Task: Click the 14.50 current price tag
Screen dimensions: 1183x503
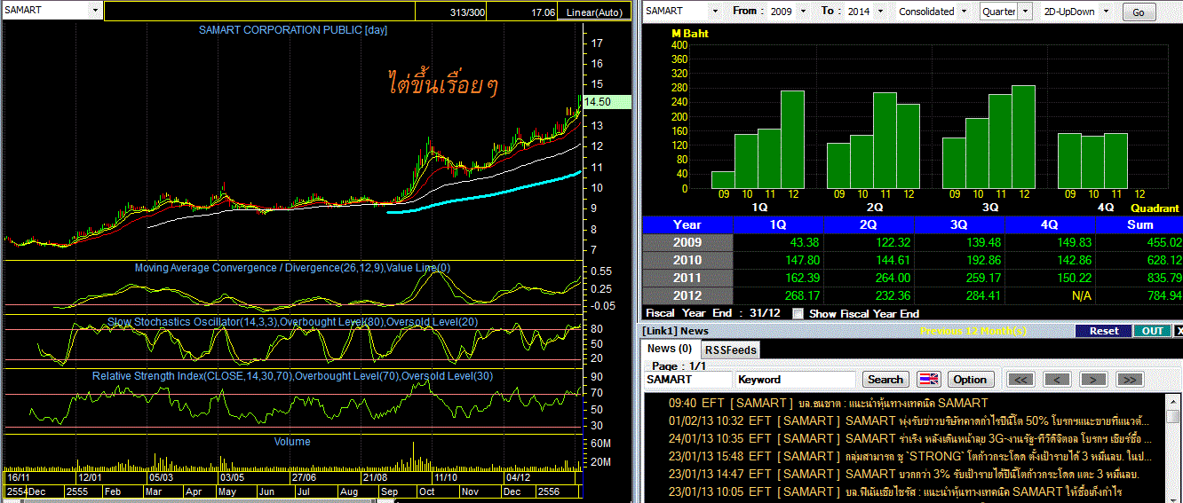Action: pos(607,102)
